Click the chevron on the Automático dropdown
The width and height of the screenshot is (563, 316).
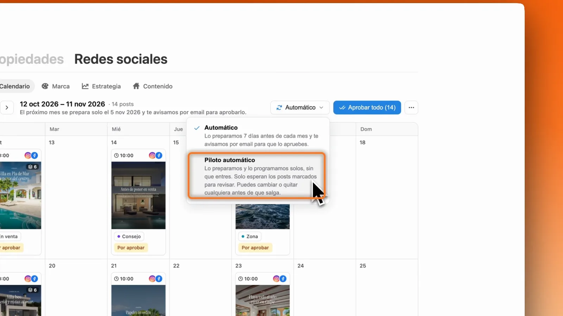pyautogui.click(x=321, y=107)
